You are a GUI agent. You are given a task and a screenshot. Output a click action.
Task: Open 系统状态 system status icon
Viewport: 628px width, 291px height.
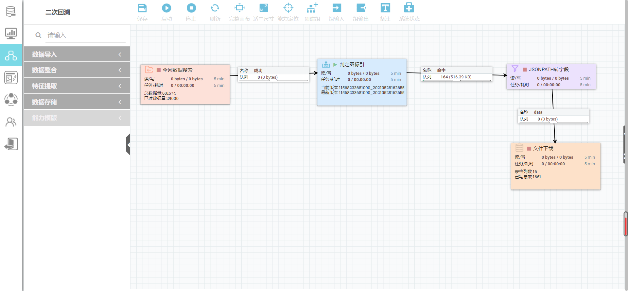pos(409,8)
